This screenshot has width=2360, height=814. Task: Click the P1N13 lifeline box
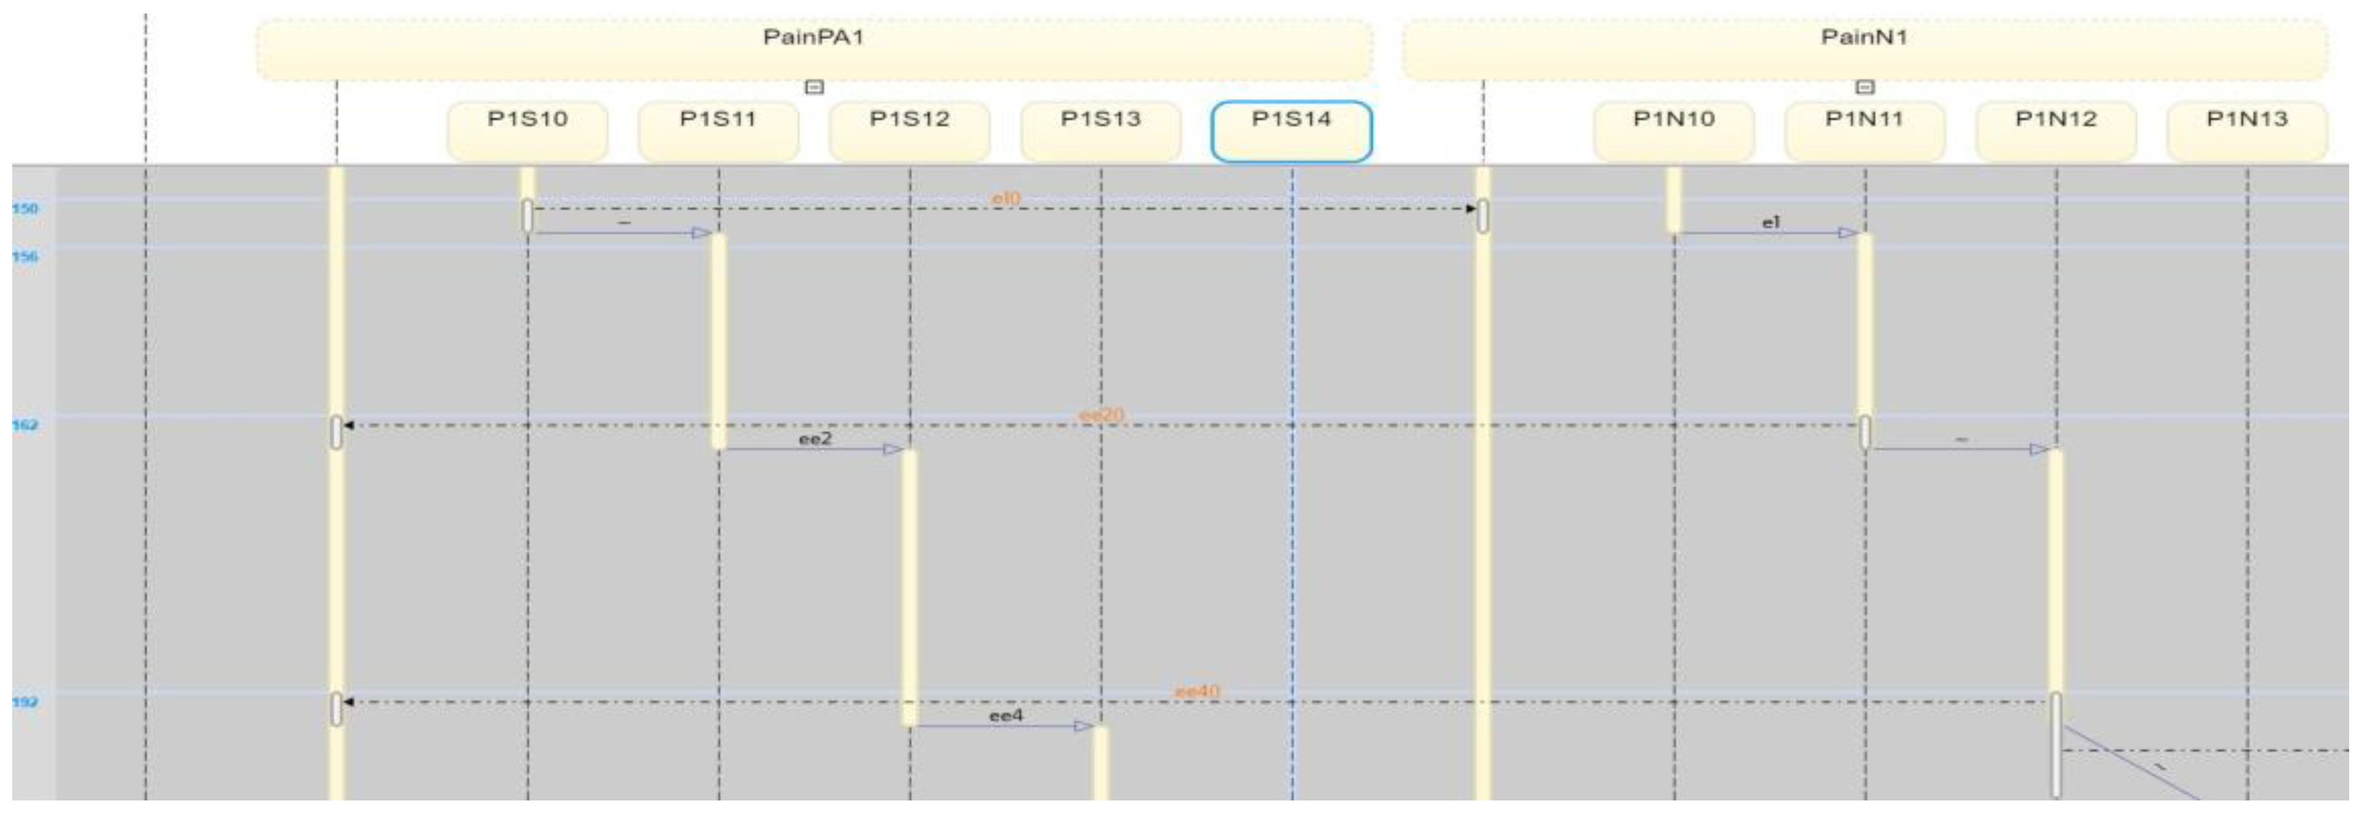pos(2246,131)
